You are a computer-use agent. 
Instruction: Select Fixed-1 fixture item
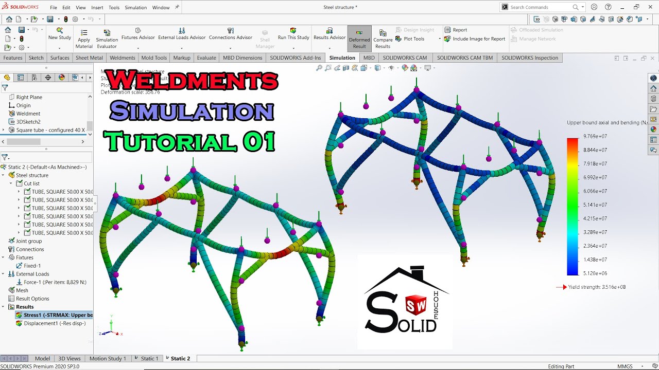[x=28, y=266]
